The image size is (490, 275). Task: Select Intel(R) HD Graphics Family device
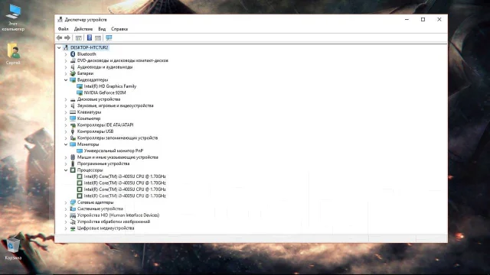[110, 86]
